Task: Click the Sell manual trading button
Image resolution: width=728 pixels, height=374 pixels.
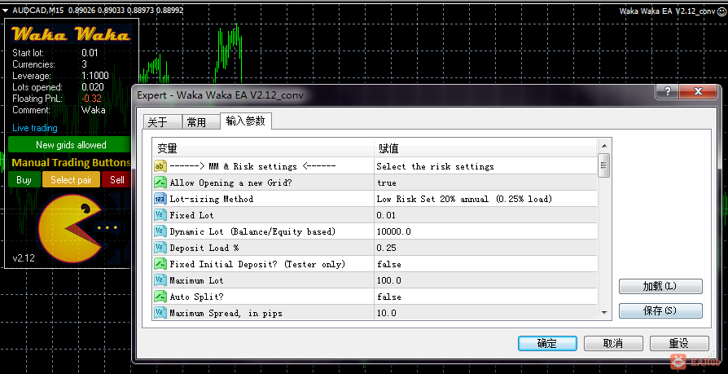Action: tap(117, 180)
